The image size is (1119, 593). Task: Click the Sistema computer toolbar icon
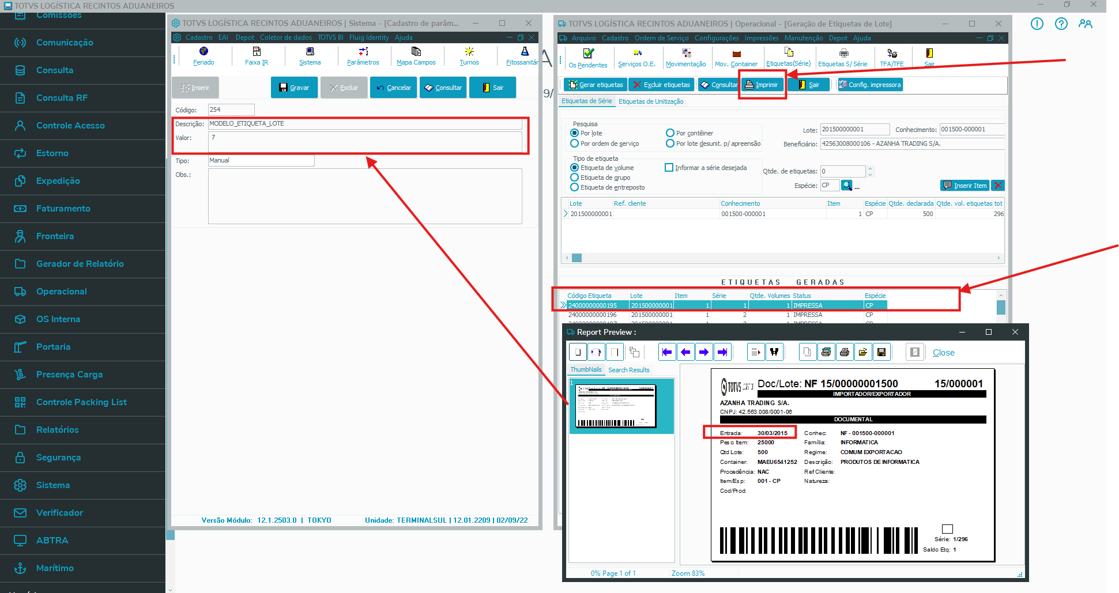point(310,56)
